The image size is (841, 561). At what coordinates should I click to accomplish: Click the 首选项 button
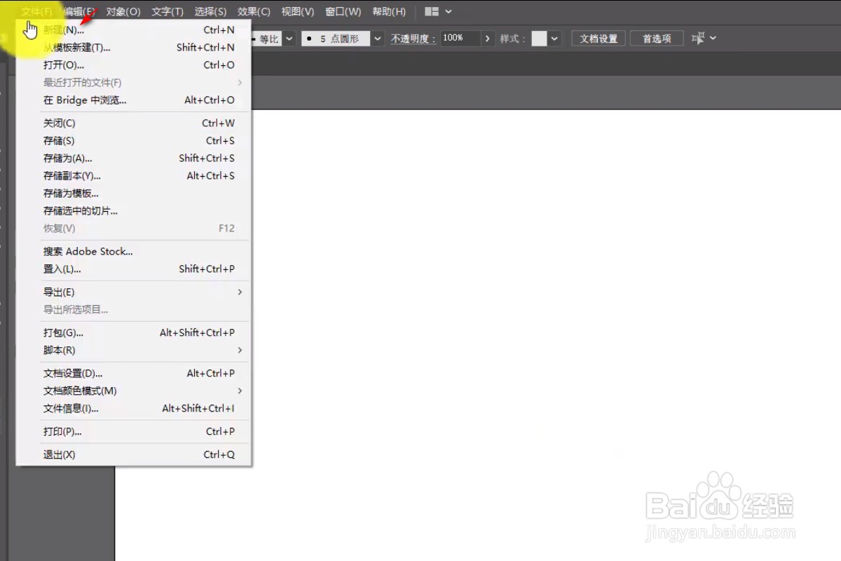click(x=657, y=39)
